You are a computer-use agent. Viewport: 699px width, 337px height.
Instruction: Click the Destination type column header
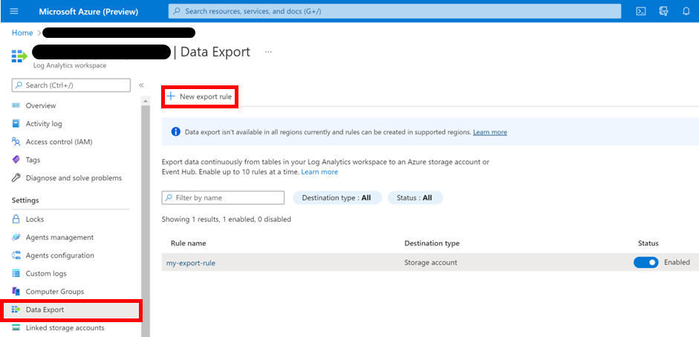pos(432,243)
